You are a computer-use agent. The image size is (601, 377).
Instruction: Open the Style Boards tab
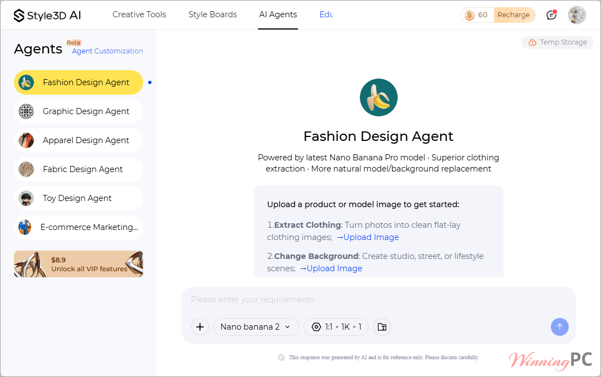[212, 14]
